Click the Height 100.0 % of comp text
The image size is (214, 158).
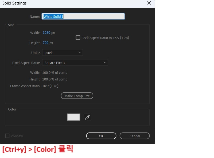[x=55, y=79]
